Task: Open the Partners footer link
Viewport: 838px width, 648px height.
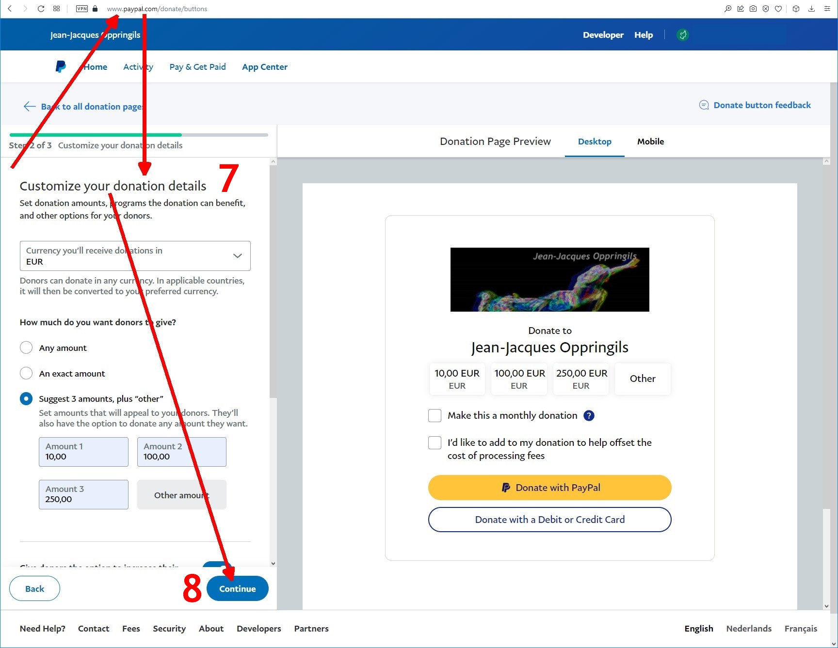Action: tap(311, 629)
